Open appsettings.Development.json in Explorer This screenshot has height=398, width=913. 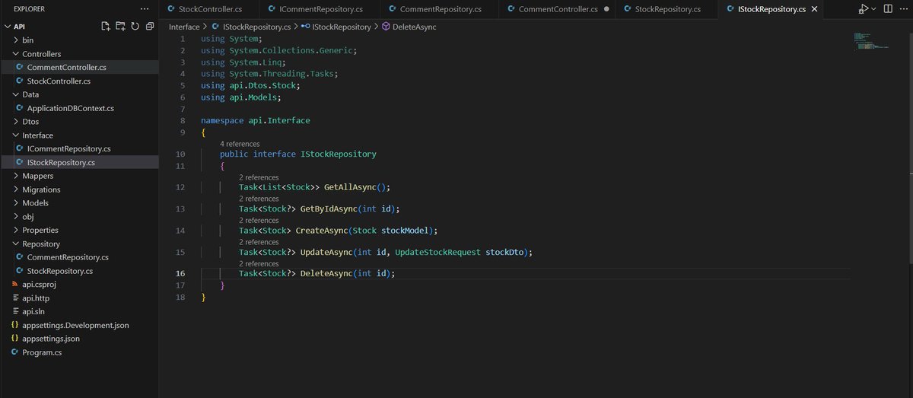pyautogui.click(x=75, y=325)
